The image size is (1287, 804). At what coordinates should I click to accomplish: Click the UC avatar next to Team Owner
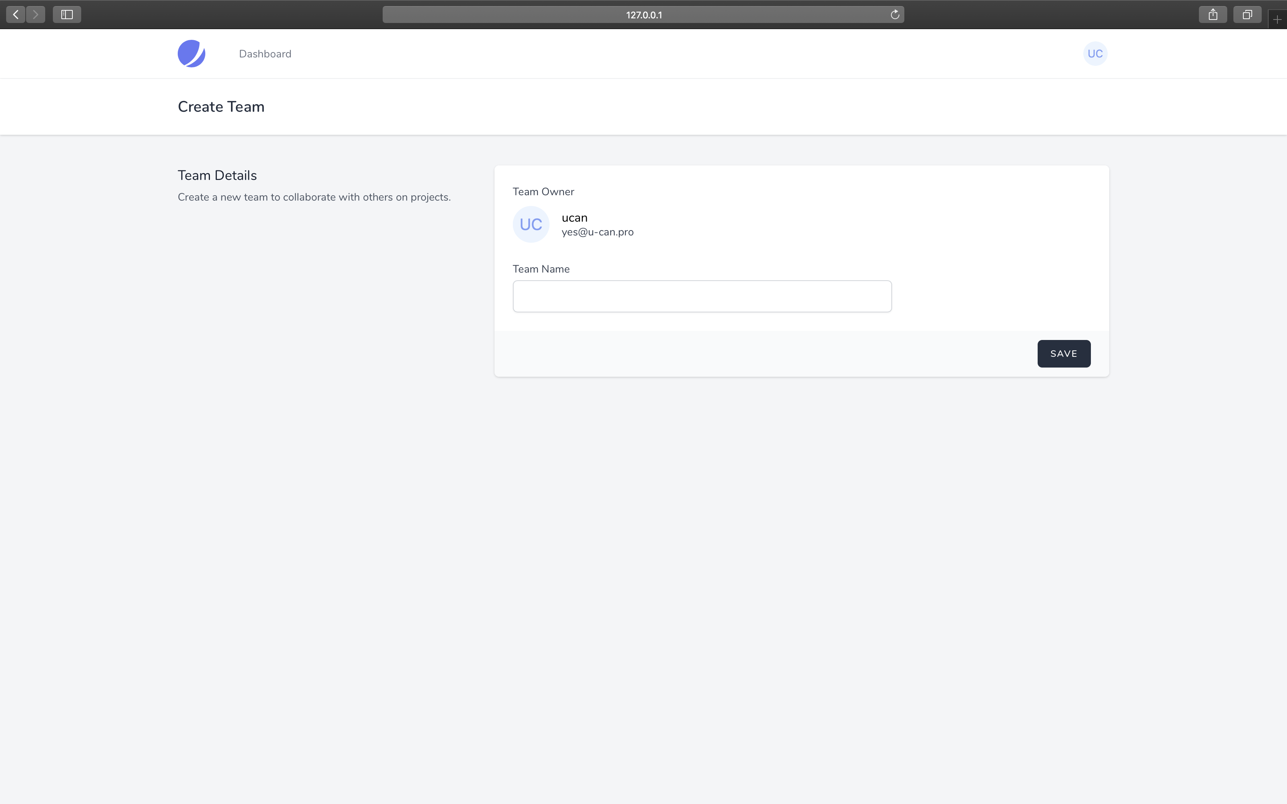[530, 224]
